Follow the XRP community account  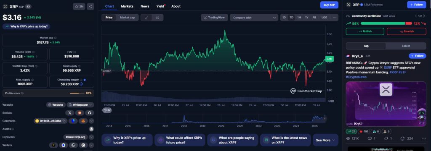pyautogui.click(x=416, y=5)
